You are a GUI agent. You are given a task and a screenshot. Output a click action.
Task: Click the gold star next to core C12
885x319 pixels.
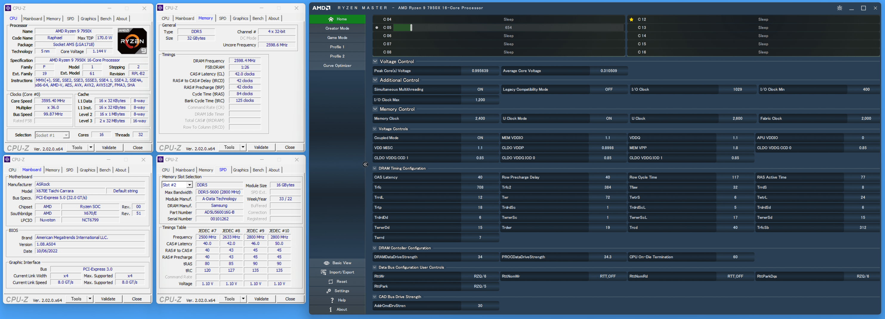tap(631, 20)
